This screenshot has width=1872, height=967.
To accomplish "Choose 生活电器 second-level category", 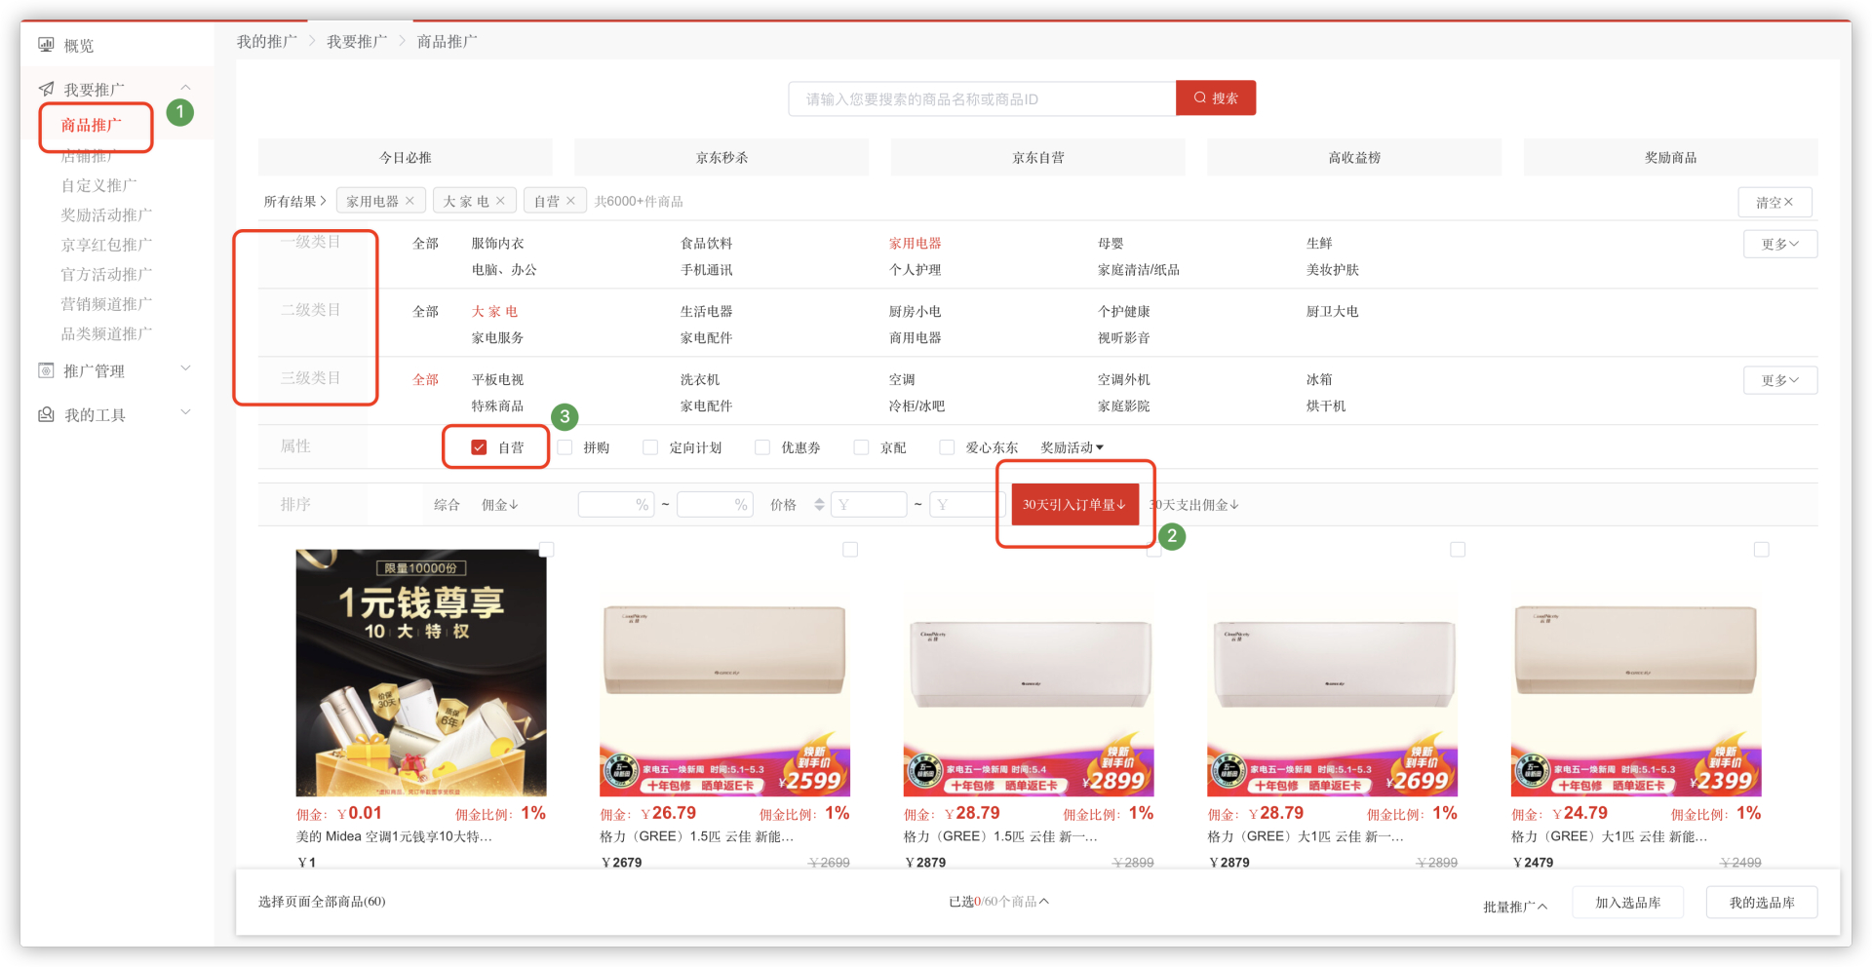I will point(706,311).
